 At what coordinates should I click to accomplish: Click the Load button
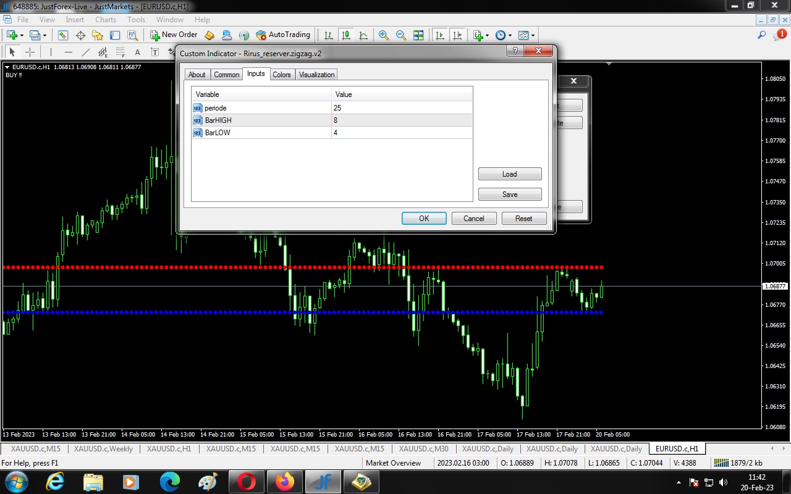(x=510, y=174)
